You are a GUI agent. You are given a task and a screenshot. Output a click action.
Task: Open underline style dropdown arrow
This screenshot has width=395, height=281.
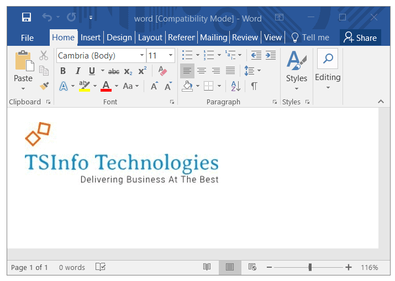tap(103, 71)
